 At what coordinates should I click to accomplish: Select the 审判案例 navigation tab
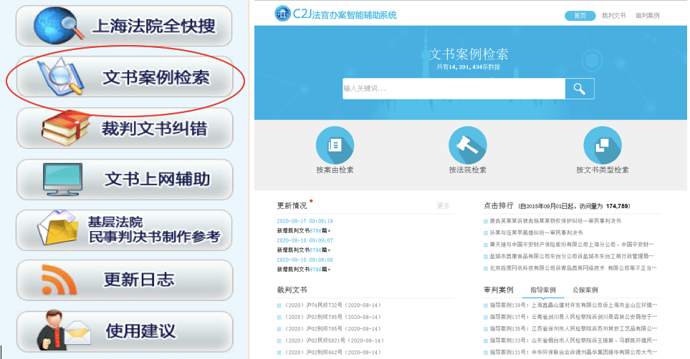(x=647, y=16)
